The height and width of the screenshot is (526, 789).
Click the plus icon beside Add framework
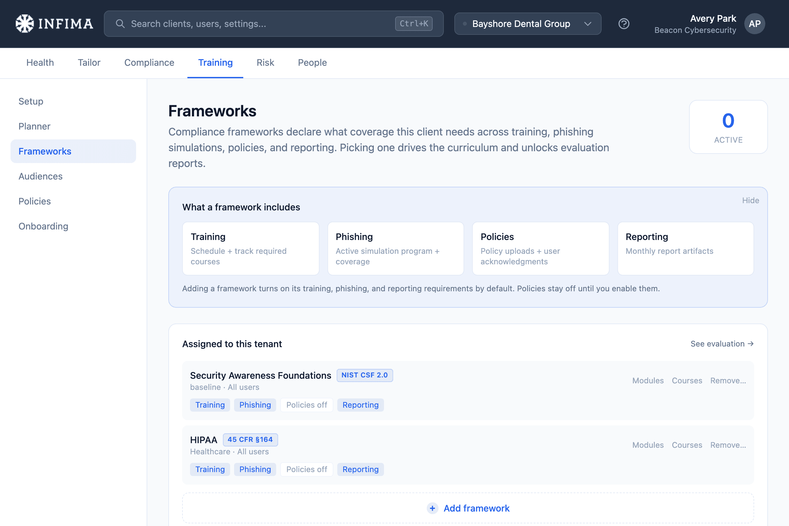pos(432,508)
